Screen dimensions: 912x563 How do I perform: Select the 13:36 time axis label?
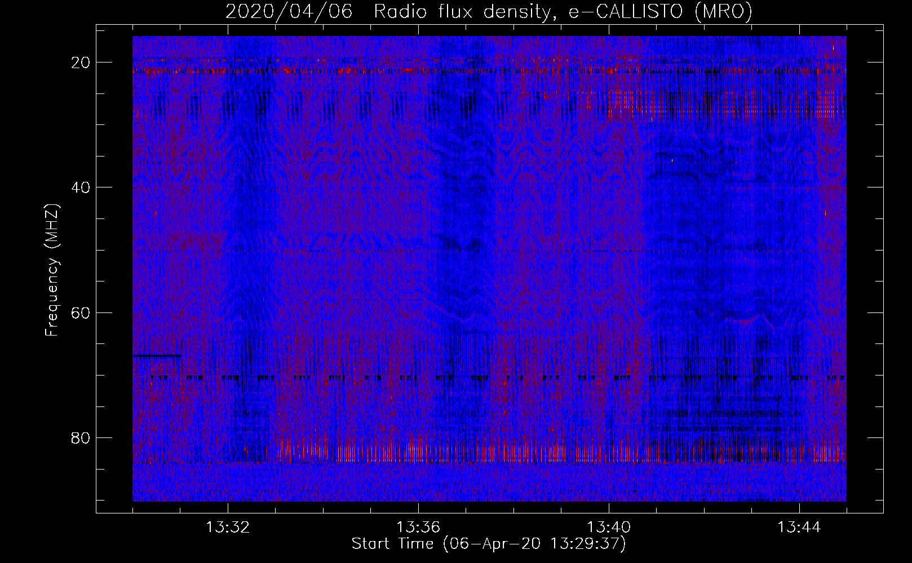pyautogui.click(x=418, y=528)
